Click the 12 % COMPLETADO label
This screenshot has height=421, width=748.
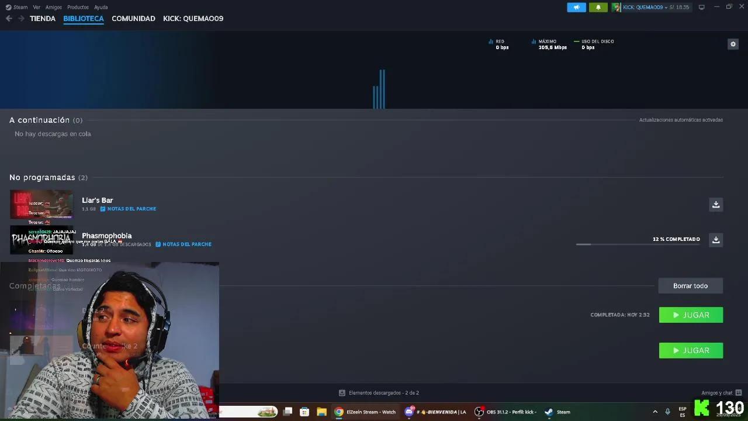[x=676, y=239]
